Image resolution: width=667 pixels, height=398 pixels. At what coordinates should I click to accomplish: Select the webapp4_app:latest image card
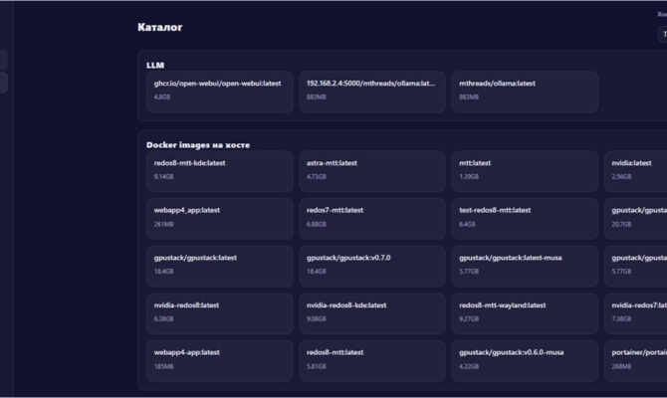click(x=219, y=218)
